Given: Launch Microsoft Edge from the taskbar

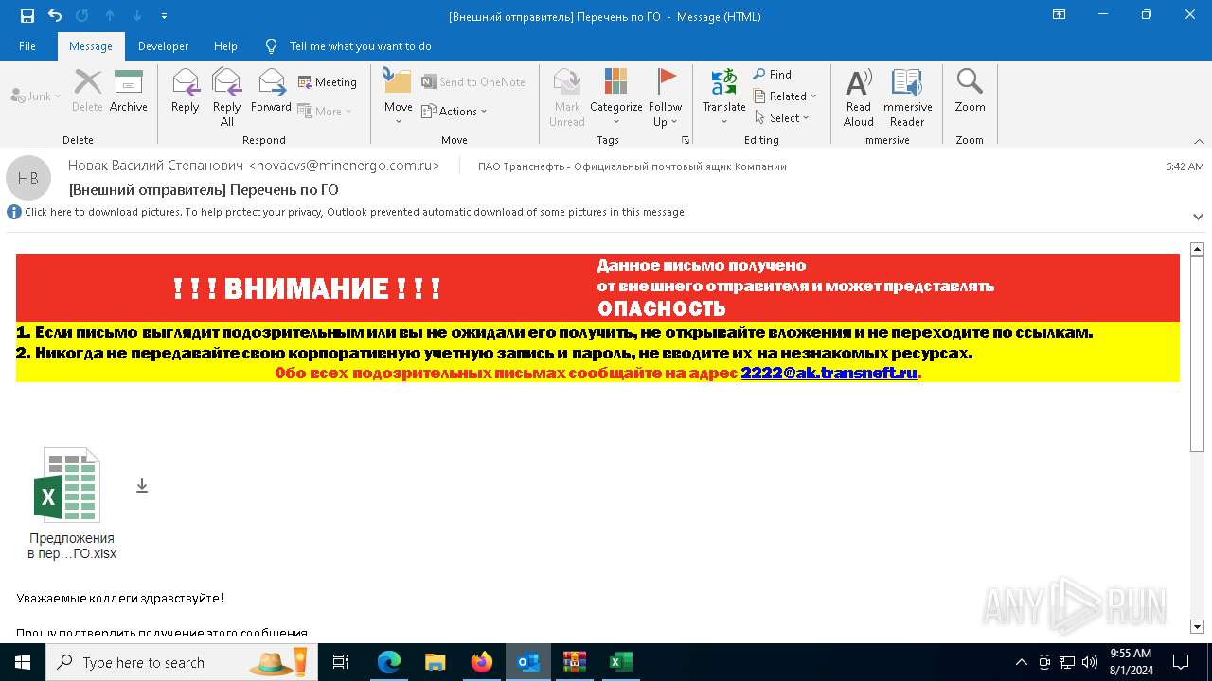Looking at the screenshot, I should pyautogui.click(x=389, y=662).
